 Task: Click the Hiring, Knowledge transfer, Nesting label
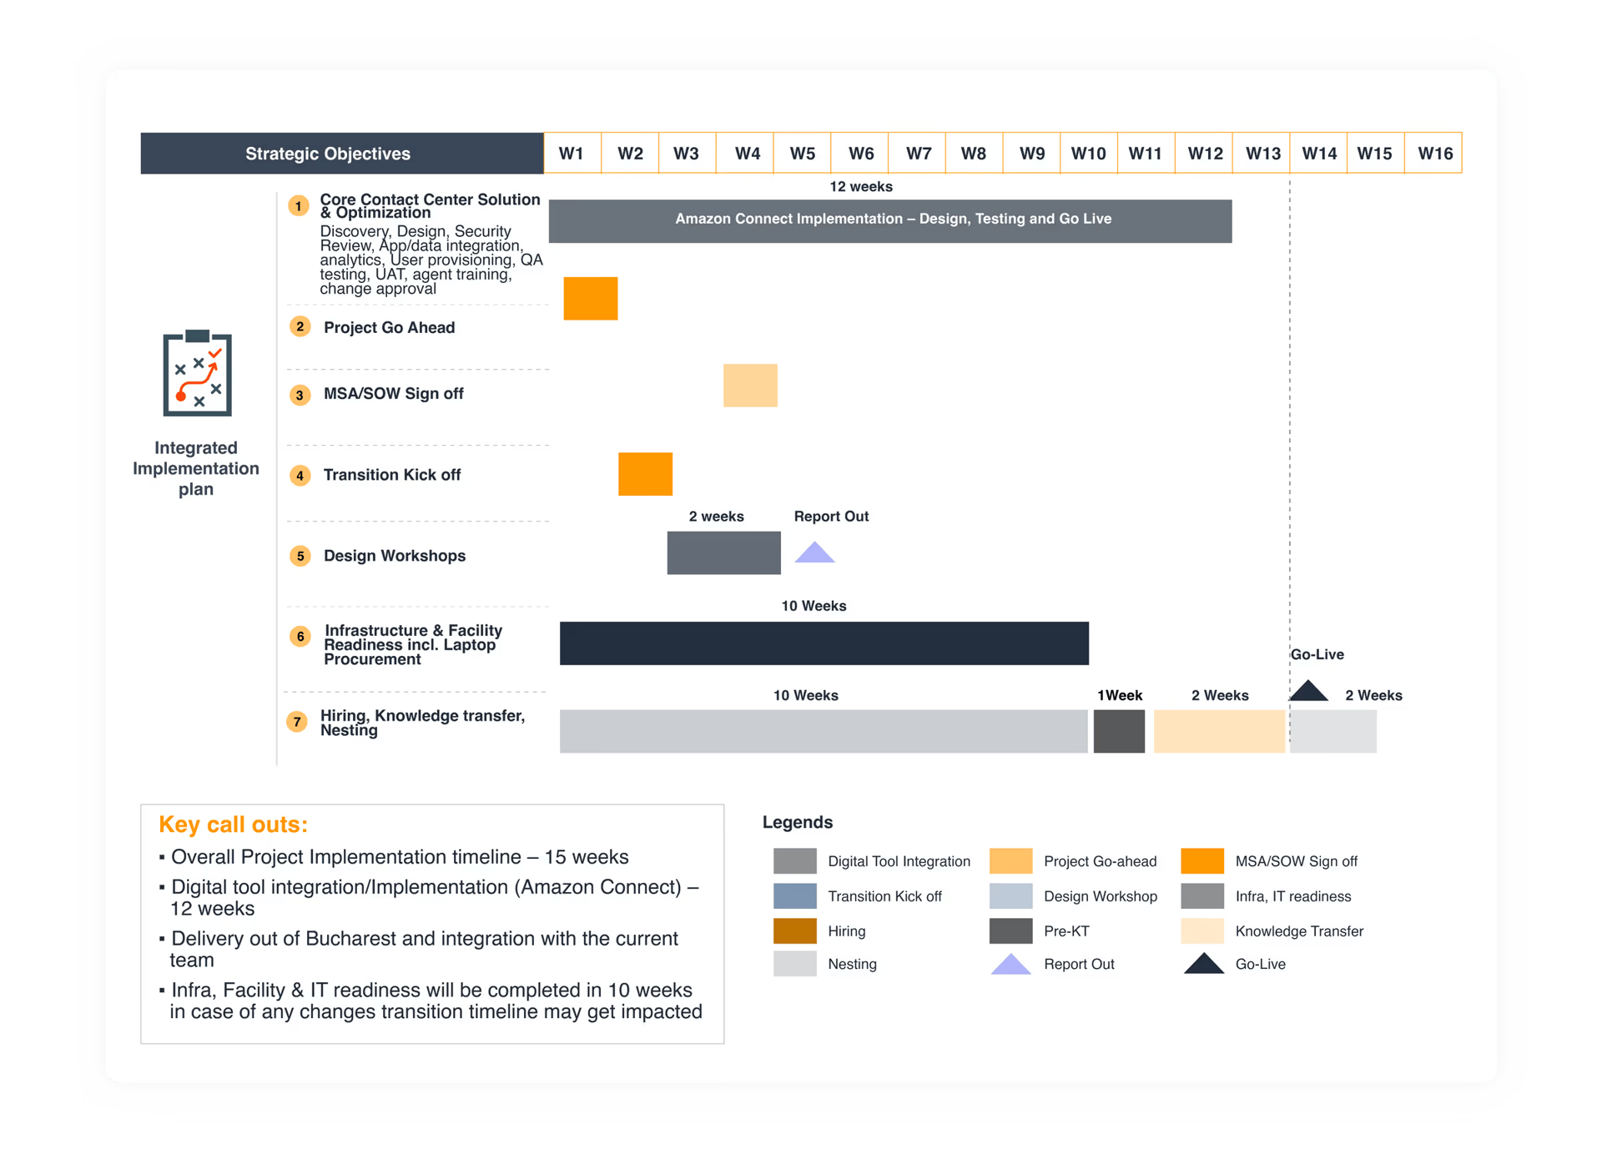pyautogui.click(x=422, y=723)
